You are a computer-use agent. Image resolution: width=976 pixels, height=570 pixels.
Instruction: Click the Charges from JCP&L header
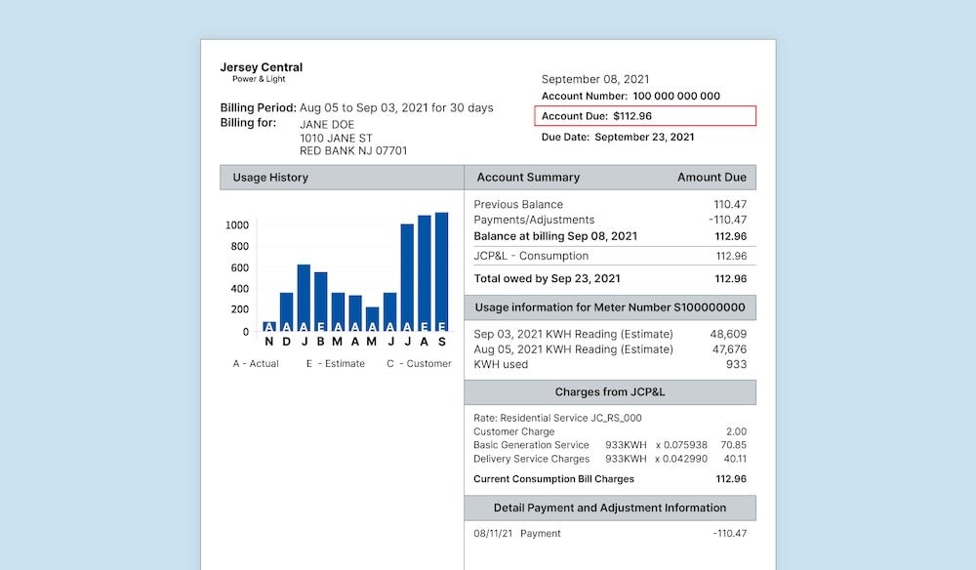(610, 392)
